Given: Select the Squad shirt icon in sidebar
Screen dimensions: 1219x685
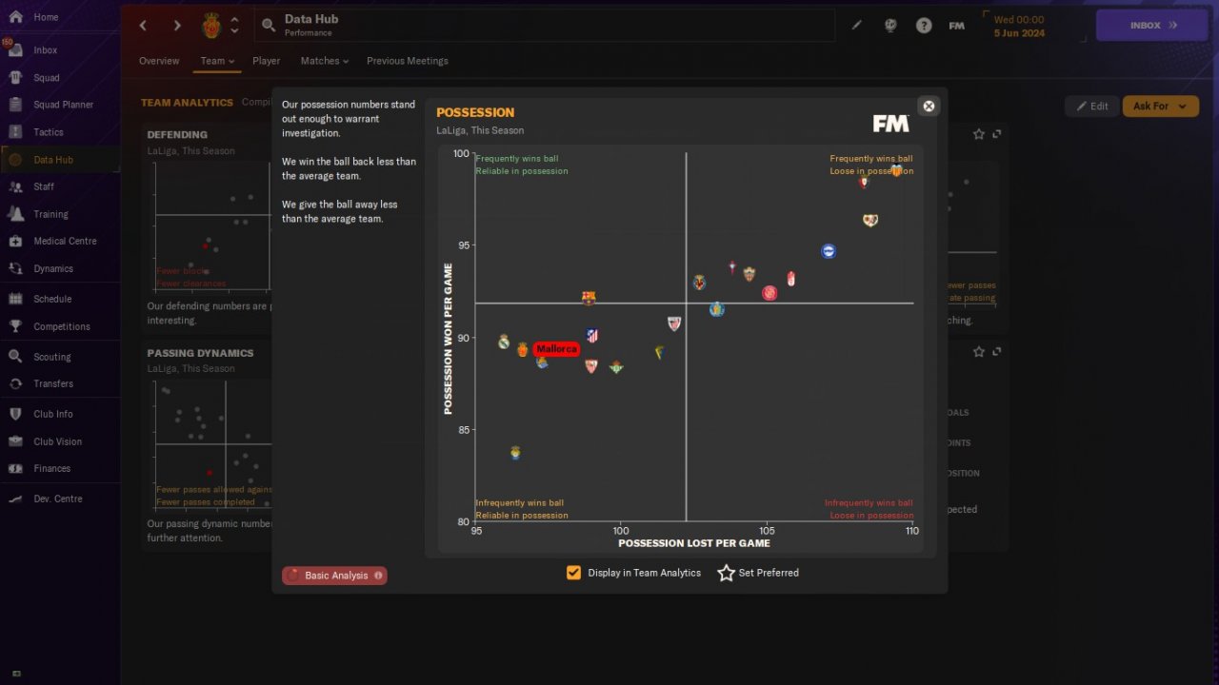Looking at the screenshot, I should coord(15,77).
